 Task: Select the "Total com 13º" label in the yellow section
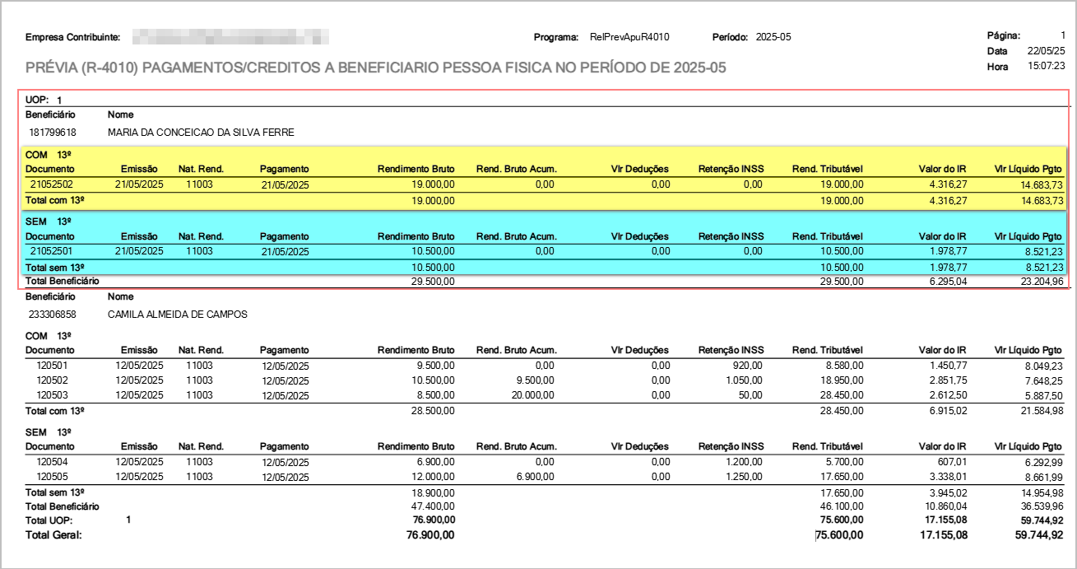point(57,200)
